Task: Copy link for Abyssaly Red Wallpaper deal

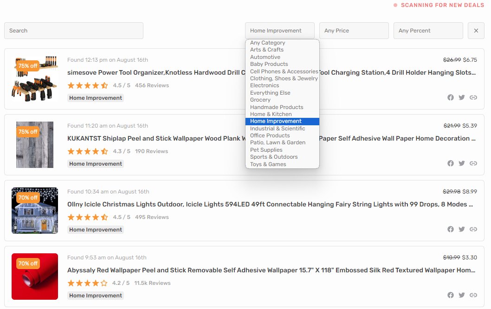Action: point(473,295)
